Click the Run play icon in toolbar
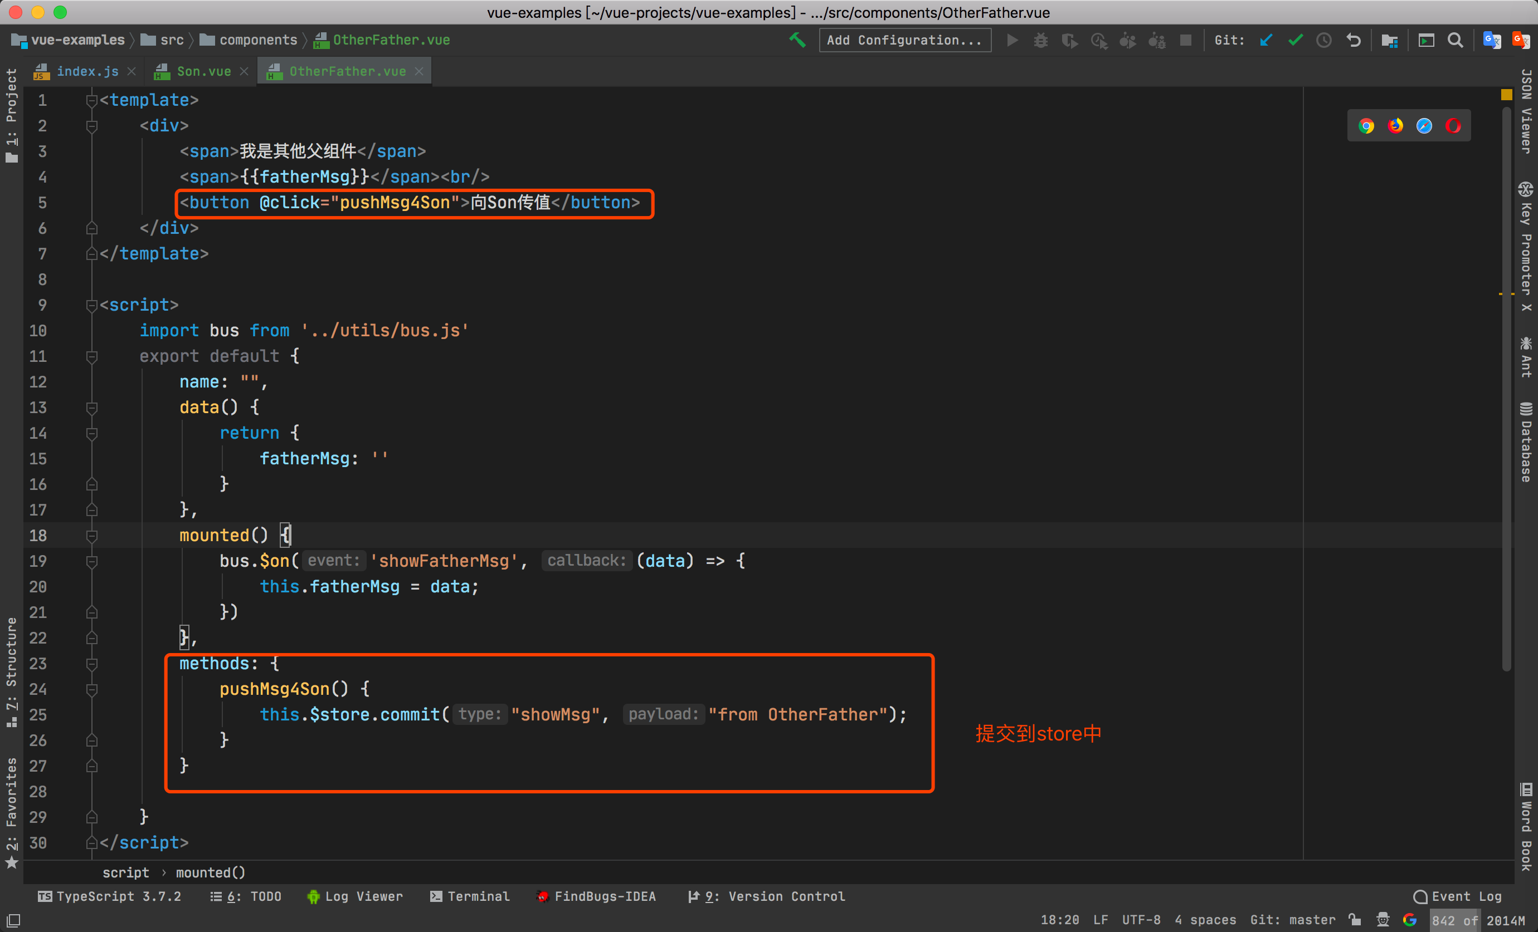This screenshot has width=1538, height=932. point(1013,40)
